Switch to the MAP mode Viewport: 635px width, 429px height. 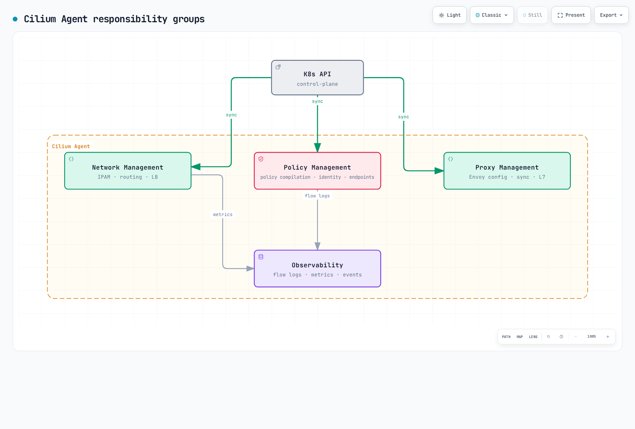coord(520,337)
